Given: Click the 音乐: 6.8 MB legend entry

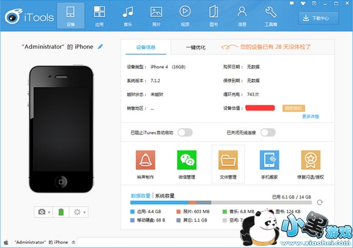Looking at the screenshot, I should point(239,212).
